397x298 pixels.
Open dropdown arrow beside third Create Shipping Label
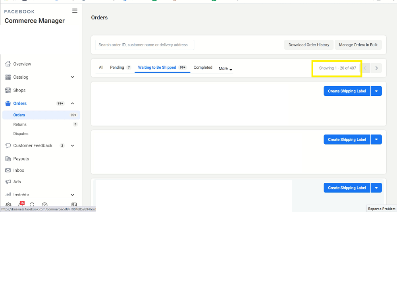pyautogui.click(x=376, y=188)
